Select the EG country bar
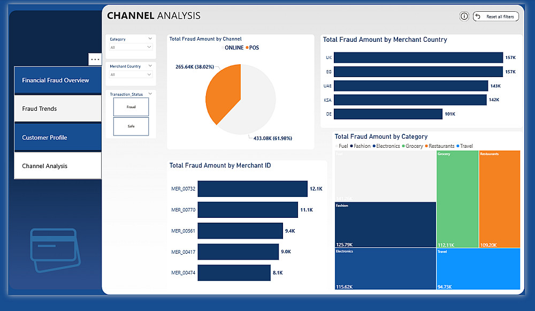 click(418, 72)
